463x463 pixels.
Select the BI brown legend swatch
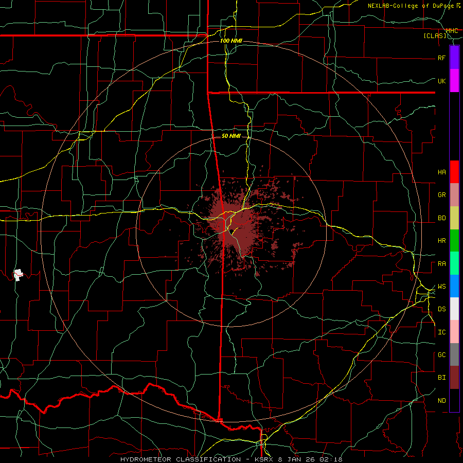454,378
